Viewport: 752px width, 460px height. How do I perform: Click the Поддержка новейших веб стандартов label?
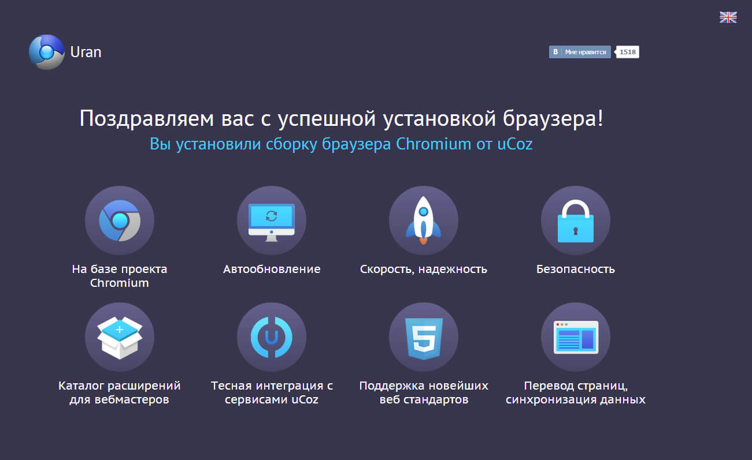424,392
